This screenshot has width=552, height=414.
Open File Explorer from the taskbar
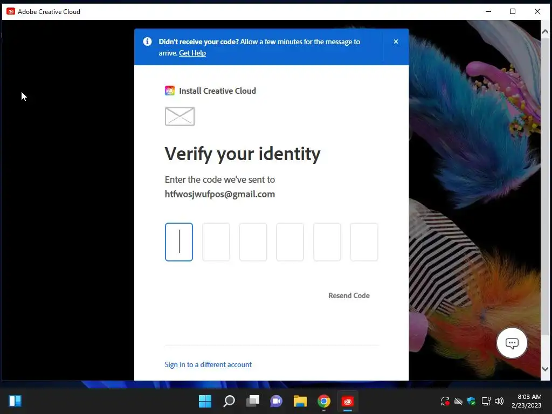coord(300,401)
